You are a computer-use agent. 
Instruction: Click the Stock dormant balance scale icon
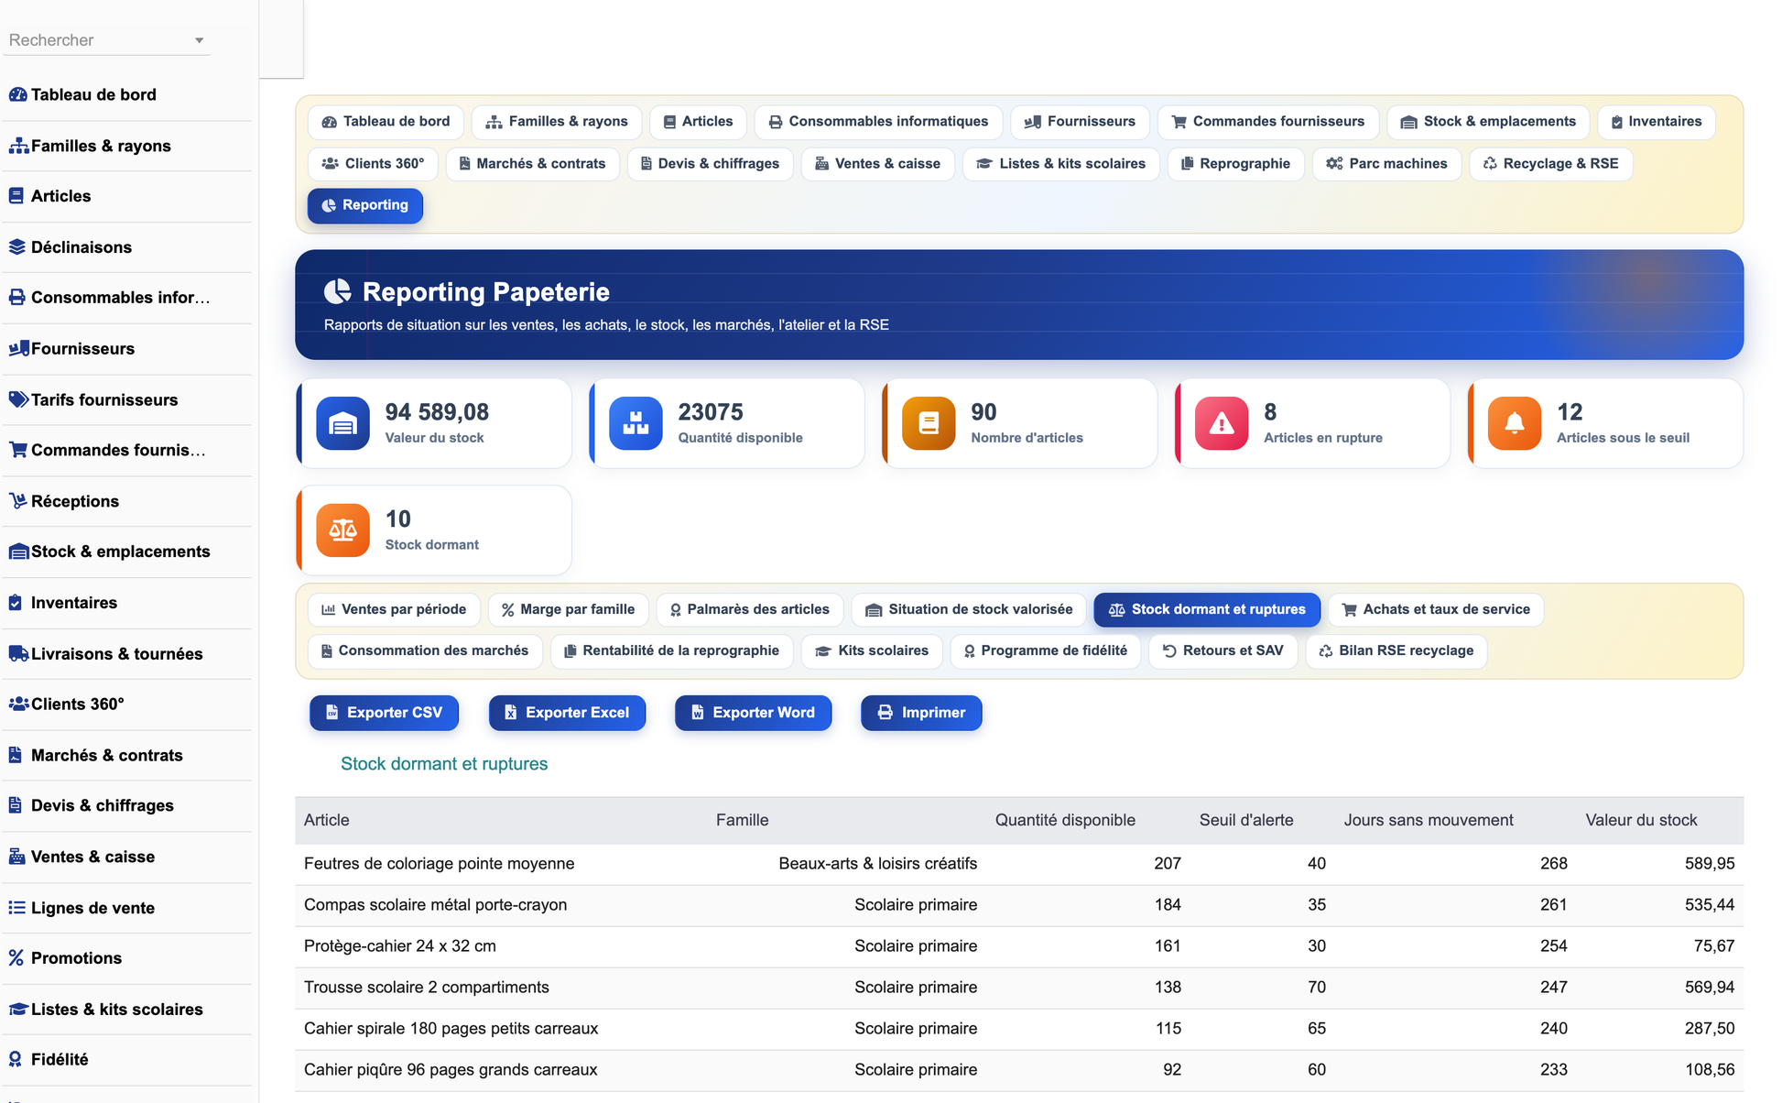[x=342, y=530]
